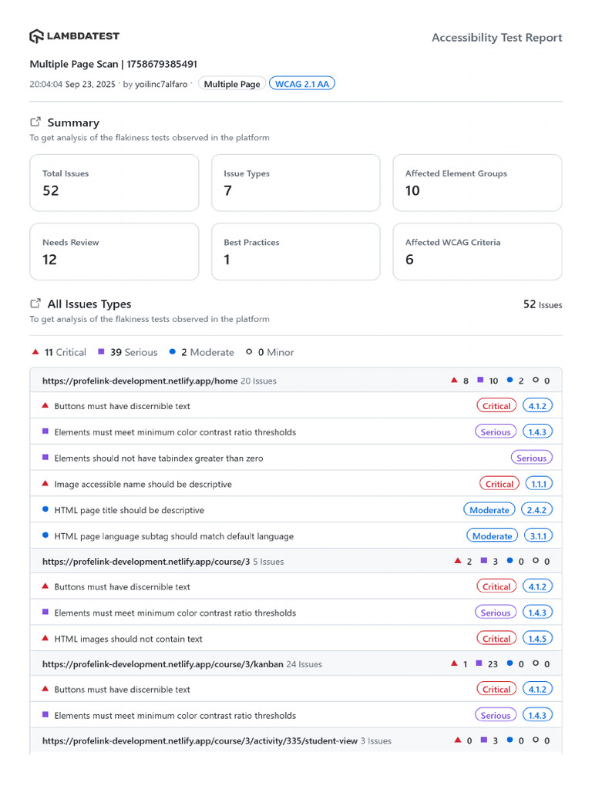The height and width of the screenshot is (789, 592).
Task: Click blue dot icon on page title row
Action: point(45,509)
